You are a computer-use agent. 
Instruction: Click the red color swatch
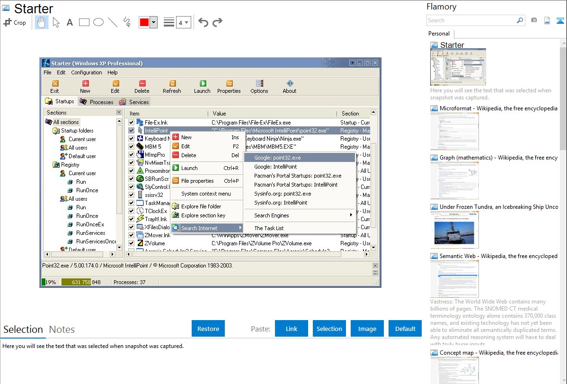[x=144, y=22]
